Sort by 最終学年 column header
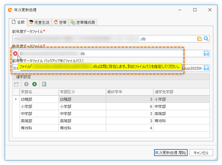Viewport: 222px width, 165px height. pos(129,92)
